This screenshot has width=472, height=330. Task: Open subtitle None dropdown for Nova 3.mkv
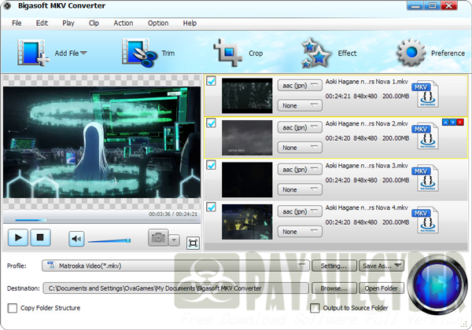pos(300,189)
